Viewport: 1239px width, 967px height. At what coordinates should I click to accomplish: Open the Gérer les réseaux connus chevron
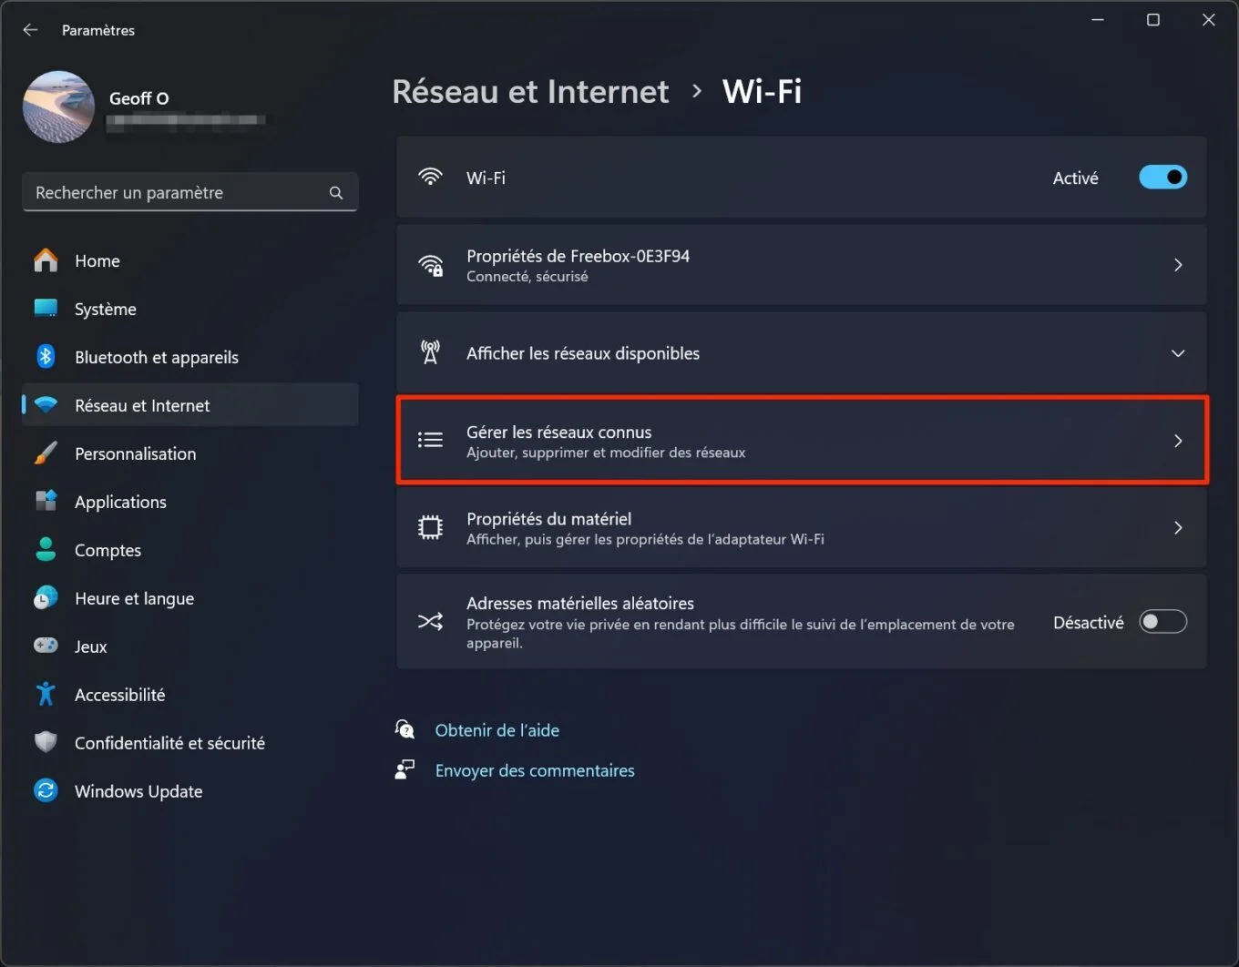pos(1178,441)
